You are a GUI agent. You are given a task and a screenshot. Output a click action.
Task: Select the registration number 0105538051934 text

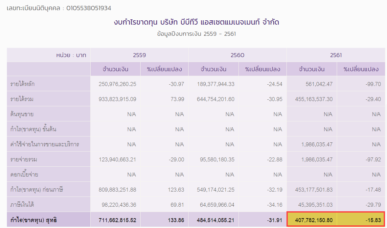89,8
